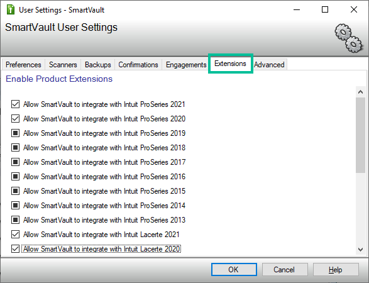Minimize the User Settings window
Screen dimensions: 369x283
[x=297, y=9]
